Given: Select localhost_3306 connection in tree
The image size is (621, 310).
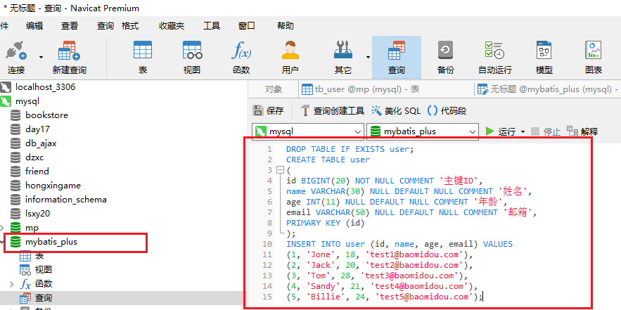Looking at the screenshot, I should (x=45, y=86).
